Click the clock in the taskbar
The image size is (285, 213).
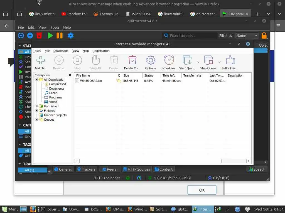(269, 209)
